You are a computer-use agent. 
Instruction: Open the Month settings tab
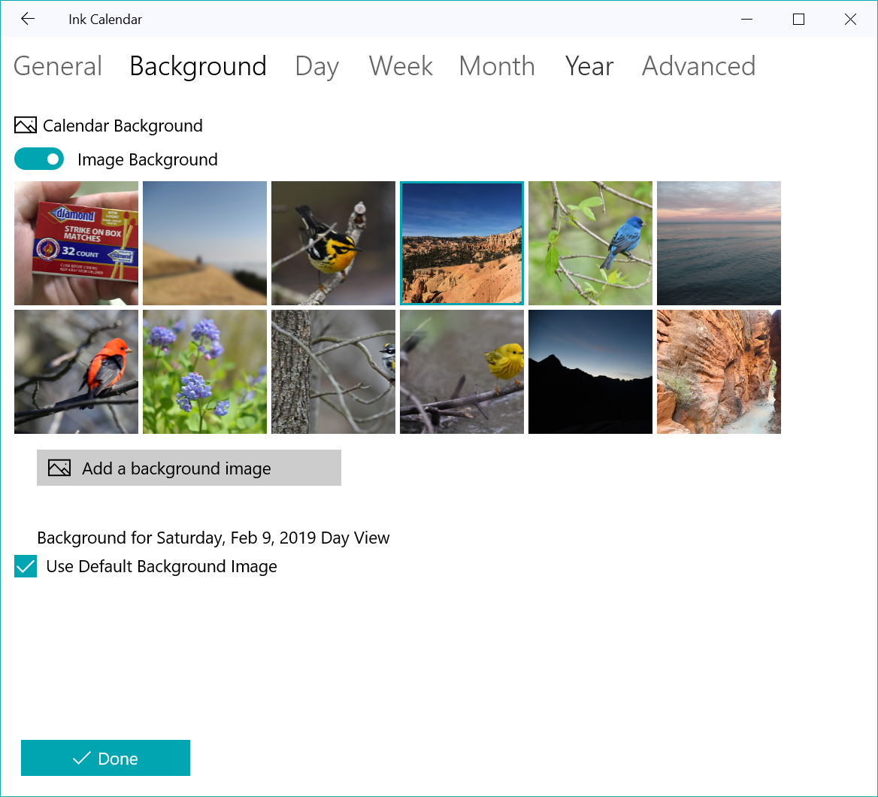click(x=496, y=66)
